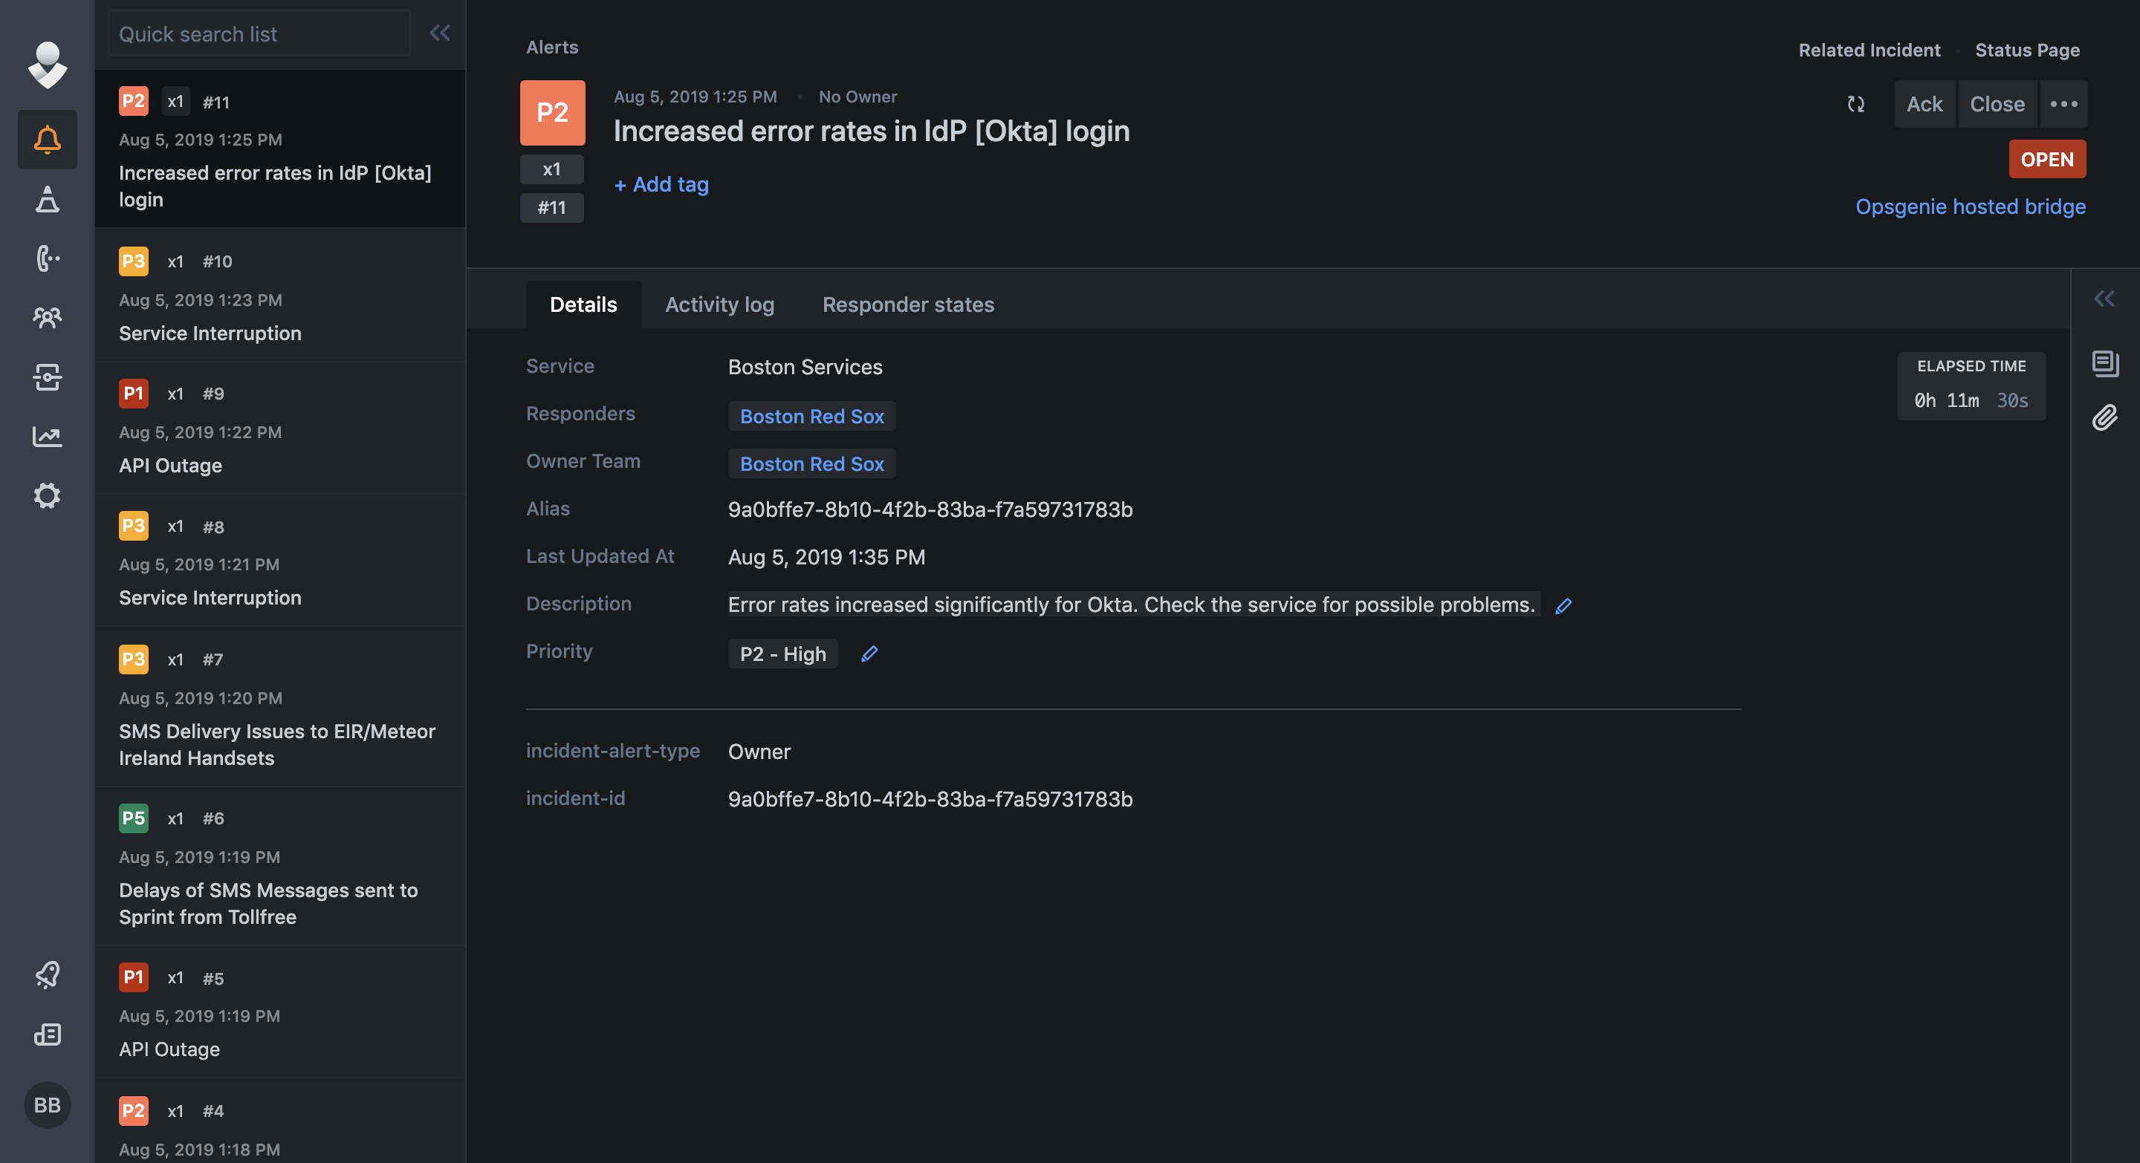Open the Alerts bell icon in sidebar
This screenshot has width=2140, height=1163.
click(x=48, y=140)
